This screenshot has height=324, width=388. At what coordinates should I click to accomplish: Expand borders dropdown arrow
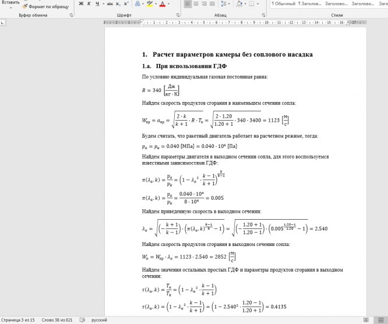click(x=258, y=4)
